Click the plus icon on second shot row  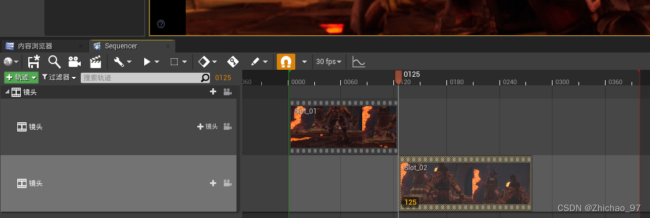pyautogui.click(x=213, y=183)
